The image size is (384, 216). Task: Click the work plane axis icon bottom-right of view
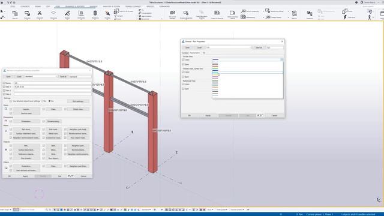379,200
